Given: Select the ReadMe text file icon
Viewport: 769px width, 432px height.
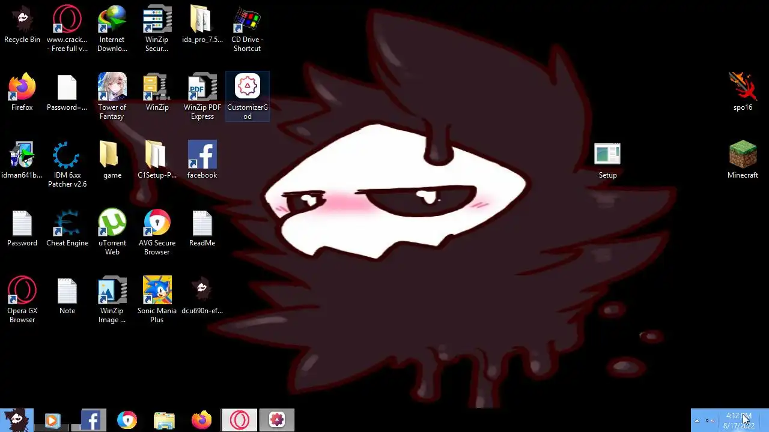Looking at the screenshot, I should (x=202, y=228).
